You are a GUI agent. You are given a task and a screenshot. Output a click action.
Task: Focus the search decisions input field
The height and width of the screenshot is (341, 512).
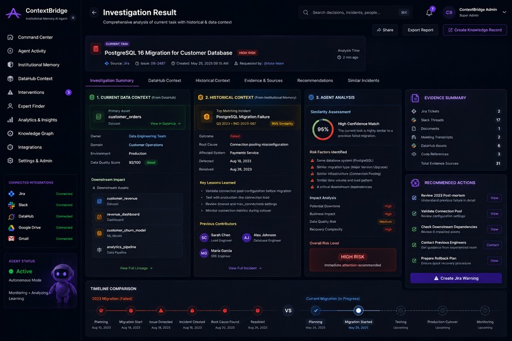355,13
